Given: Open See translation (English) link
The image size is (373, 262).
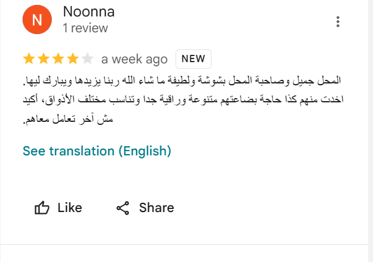Looking at the screenshot, I should [x=97, y=151].
